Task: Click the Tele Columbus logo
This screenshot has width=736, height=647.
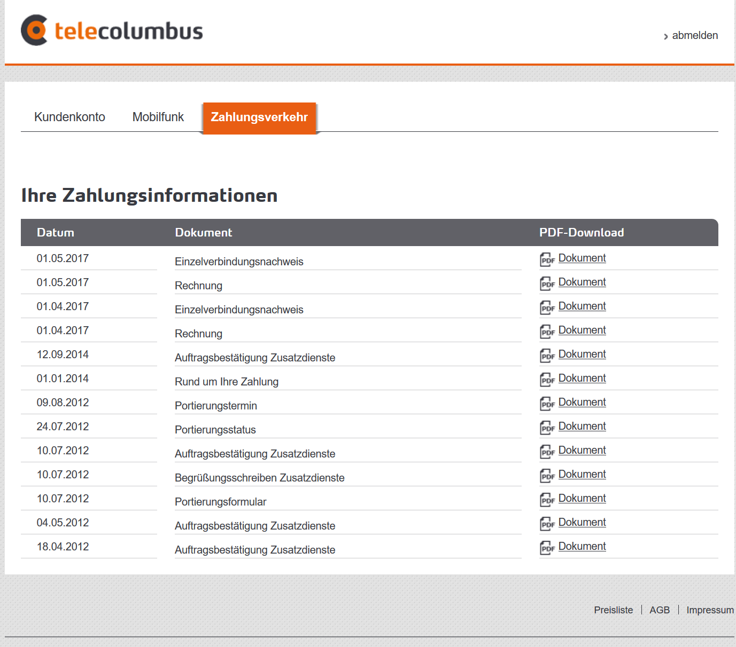Action: click(x=112, y=30)
